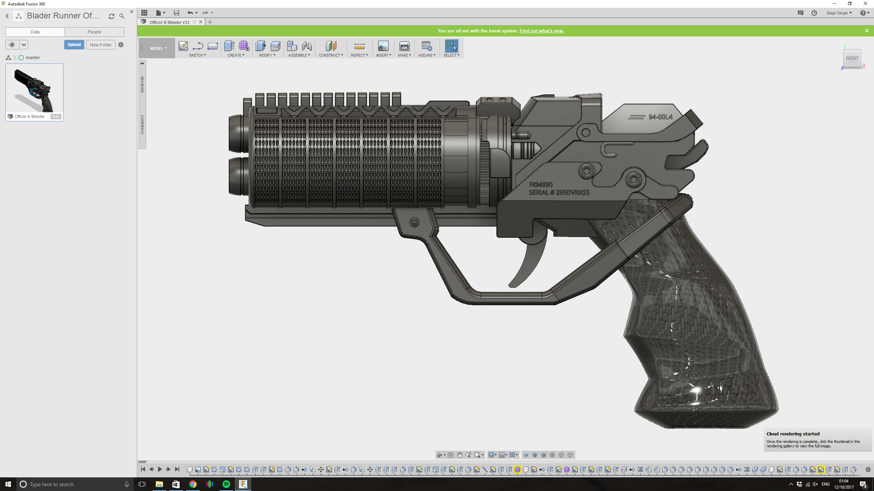Select the Pan hand tool
Viewport: 874px width, 491px height.
pos(460,455)
